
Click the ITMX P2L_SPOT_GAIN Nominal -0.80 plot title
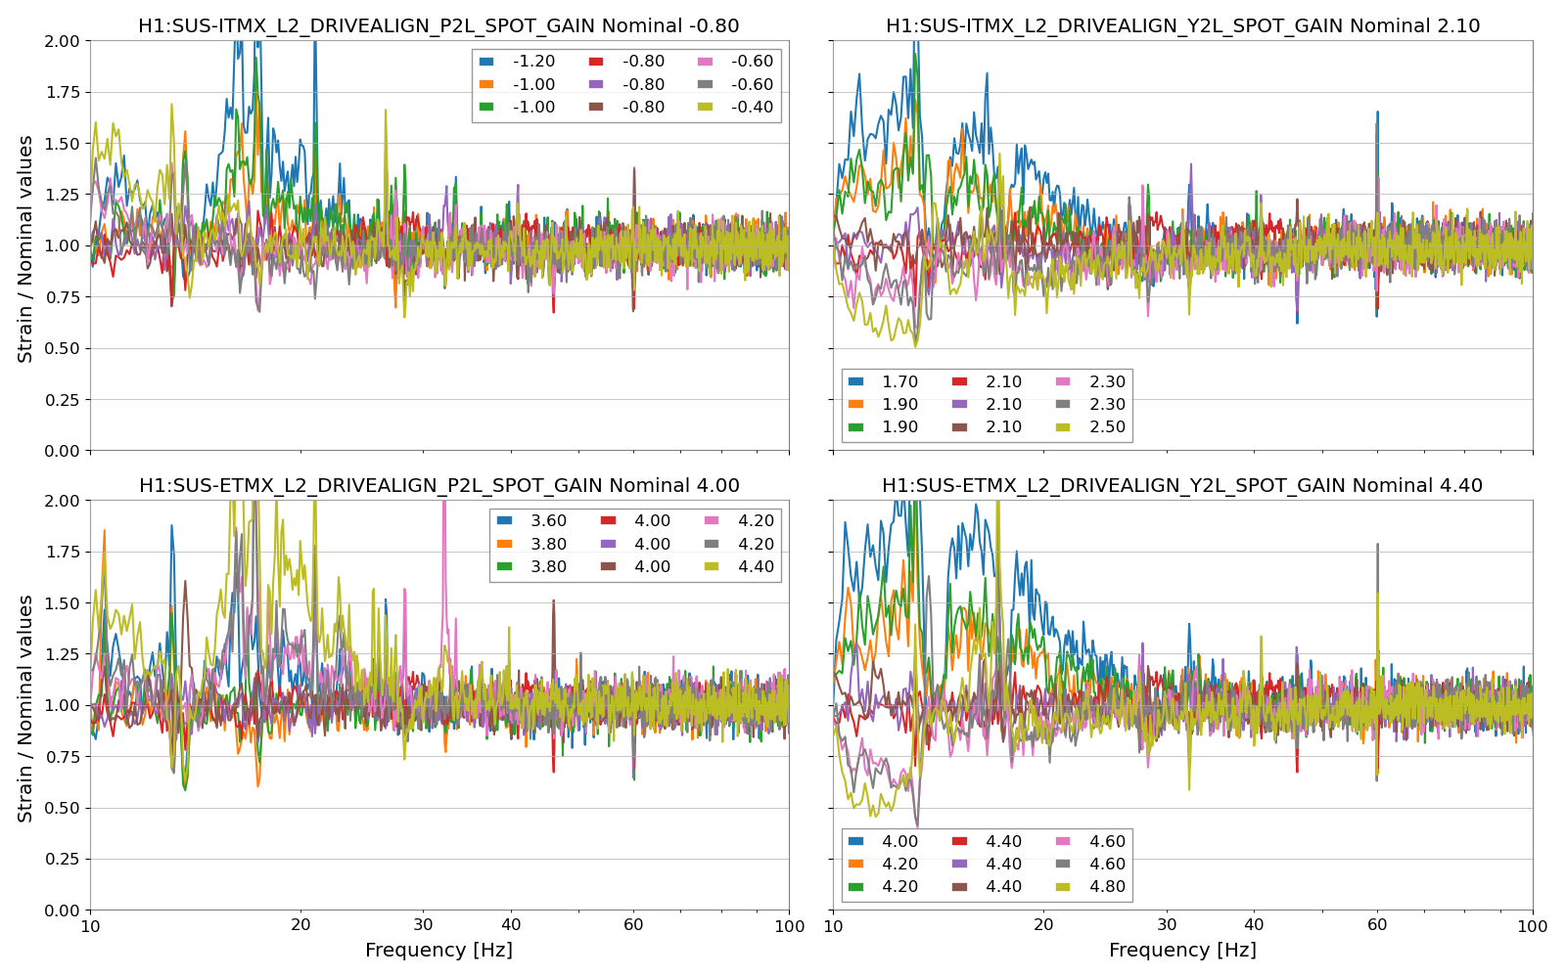[x=438, y=26]
